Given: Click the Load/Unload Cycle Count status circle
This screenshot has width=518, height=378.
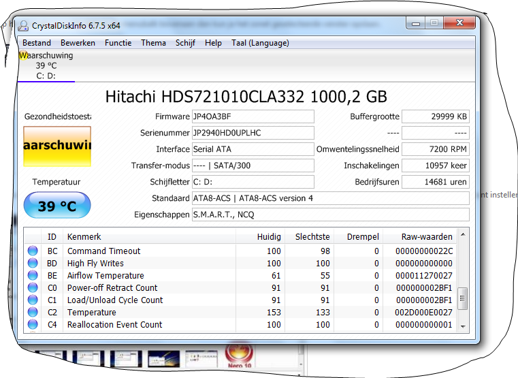Looking at the screenshot, I should [x=33, y=300].
